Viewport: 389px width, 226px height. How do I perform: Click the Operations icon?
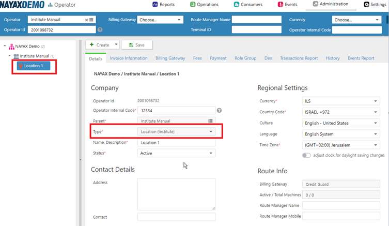click(x=193, y=5)
